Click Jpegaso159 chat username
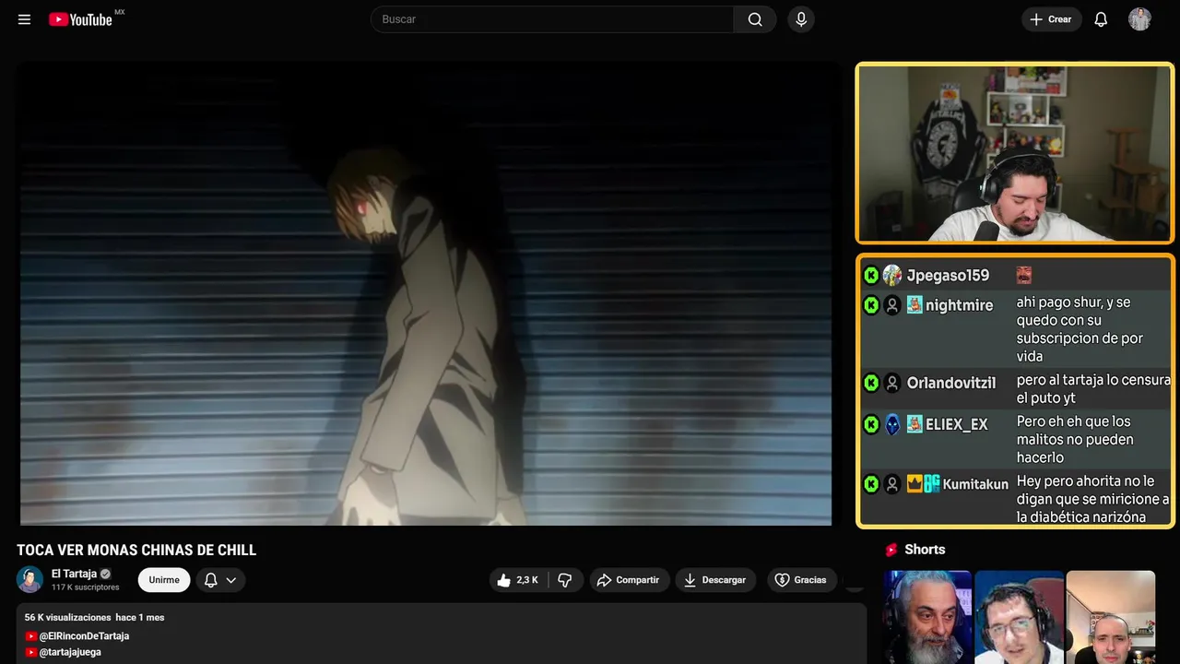The width and height of the screenshot is (1180, 664). tap(948, 276)
